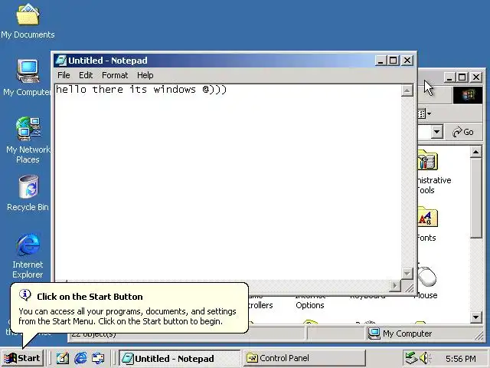Viewport: 490px width, 368px height.
Task: Click the 5:56 PM taskbar clock
Action: 461,358
